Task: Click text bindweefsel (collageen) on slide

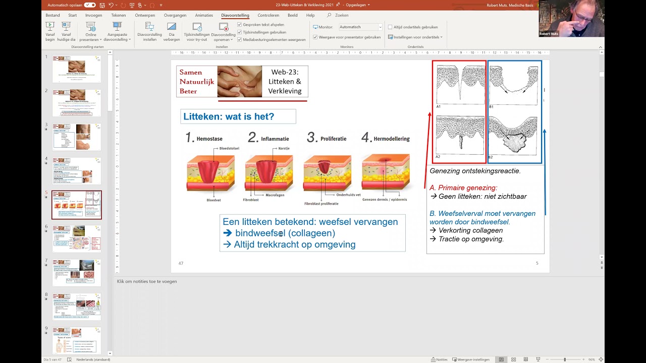Action: coord(285,233)
